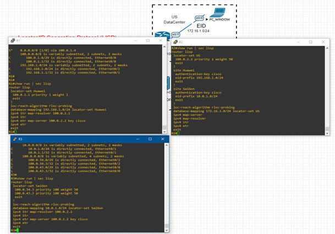
Task: Click 'site SaiGon' line in R2
Action: coord(184,89)
